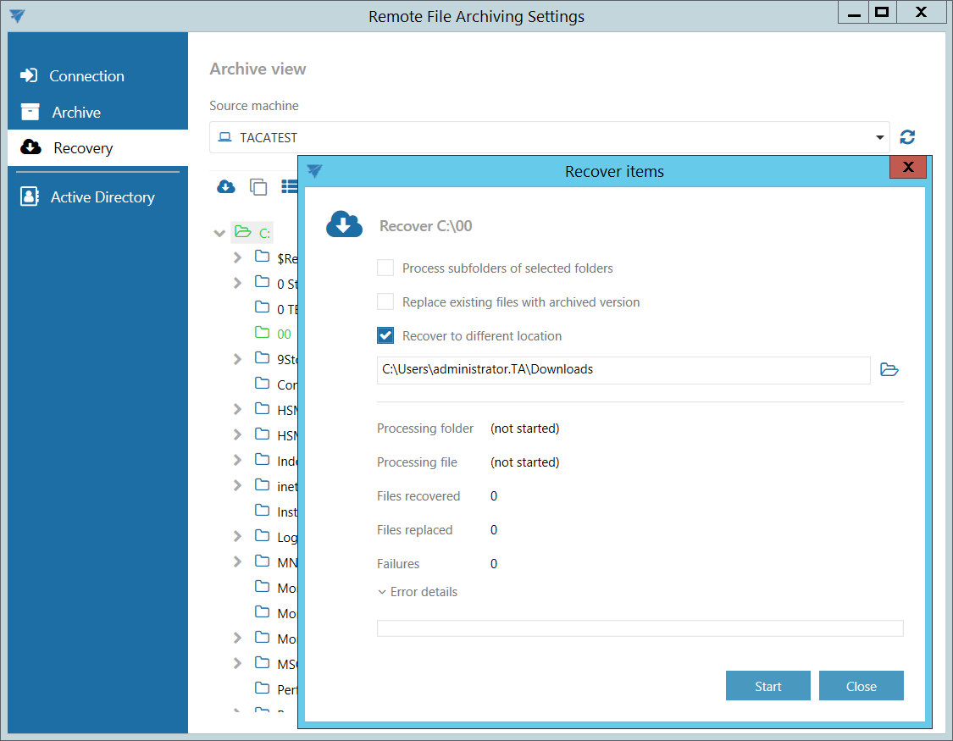Click the cloud download recover toolbar icon
953x741 pixels.
point(226,186)
